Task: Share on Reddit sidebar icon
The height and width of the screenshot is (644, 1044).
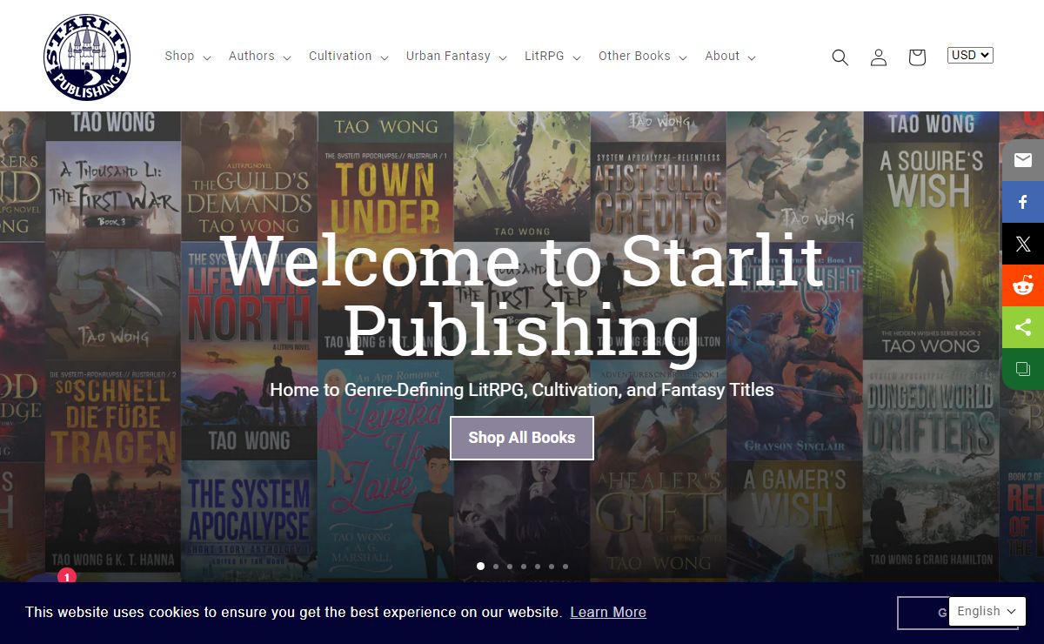Action: 1023,285
